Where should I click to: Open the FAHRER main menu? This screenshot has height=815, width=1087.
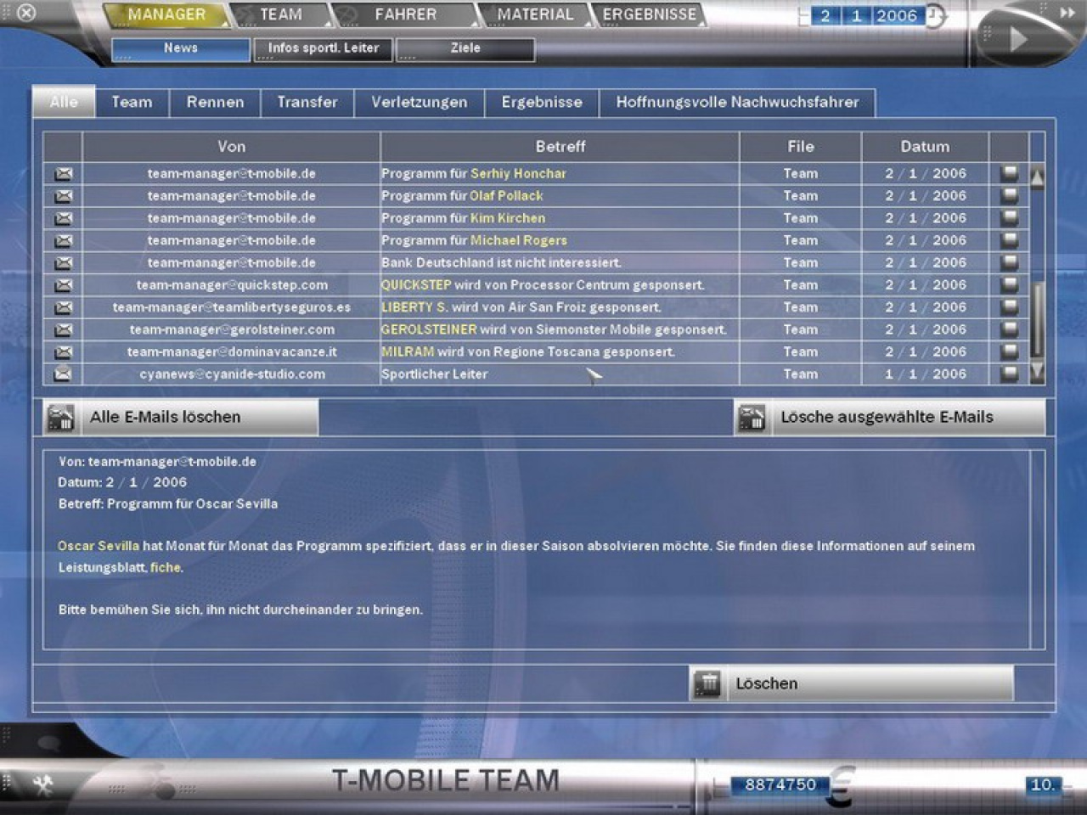click(x=405, y=14)
